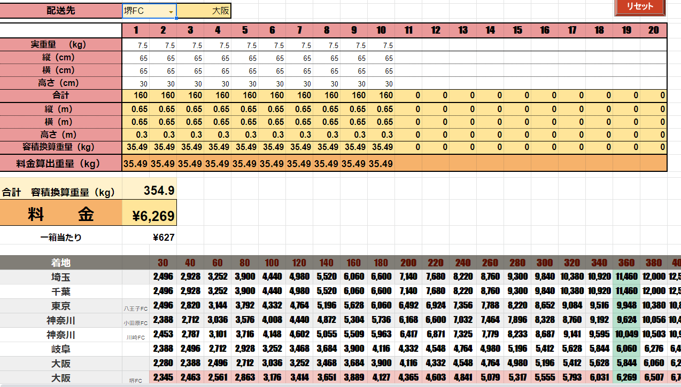Image resolution: width=681 pixels, height=387 pixels.
Task: Click the 高さ (cm) cell under column 5
Action: click(x=245, y=84)
